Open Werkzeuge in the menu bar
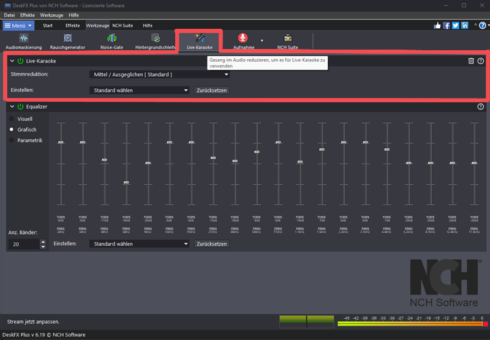The height and width of the screenshot is (340, 490). point(51,15)
